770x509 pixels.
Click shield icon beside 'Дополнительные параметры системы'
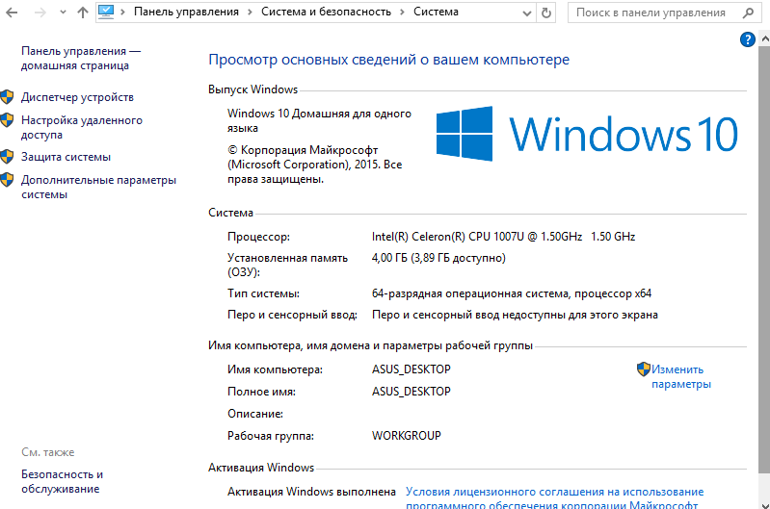7,180
